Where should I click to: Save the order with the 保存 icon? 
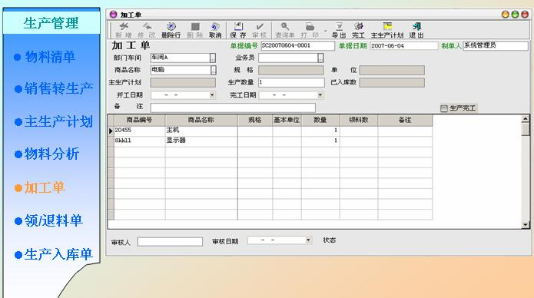pyautogui.click(x=238, y=30)
